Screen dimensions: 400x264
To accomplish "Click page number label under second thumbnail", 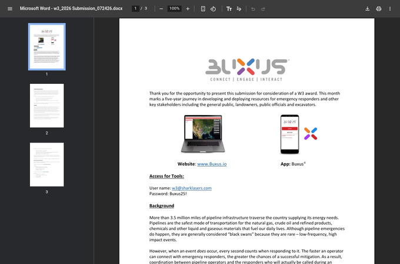I will (46, 133).
